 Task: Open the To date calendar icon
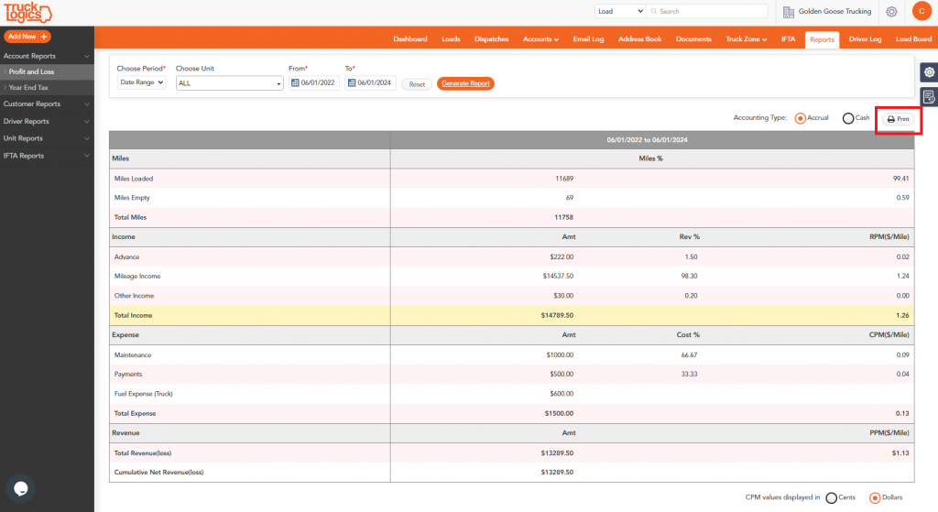click(352, 83)
